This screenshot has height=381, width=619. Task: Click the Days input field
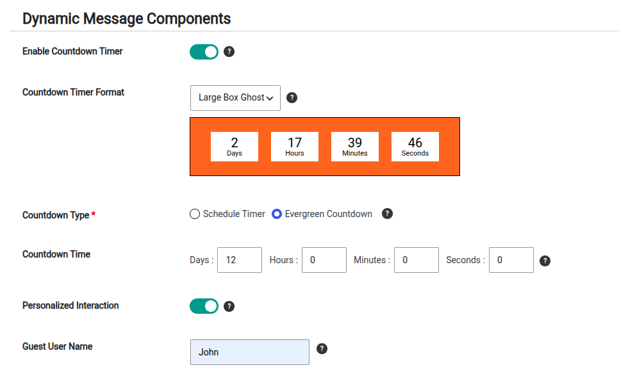tap(240, 260)
